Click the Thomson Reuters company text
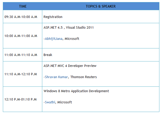The height and width of the screenshot is (113, 162). tap(83, 77)
